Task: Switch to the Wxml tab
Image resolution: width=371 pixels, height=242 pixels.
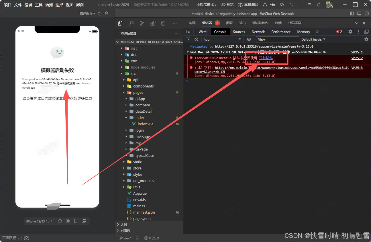Action: coord(203,32)
